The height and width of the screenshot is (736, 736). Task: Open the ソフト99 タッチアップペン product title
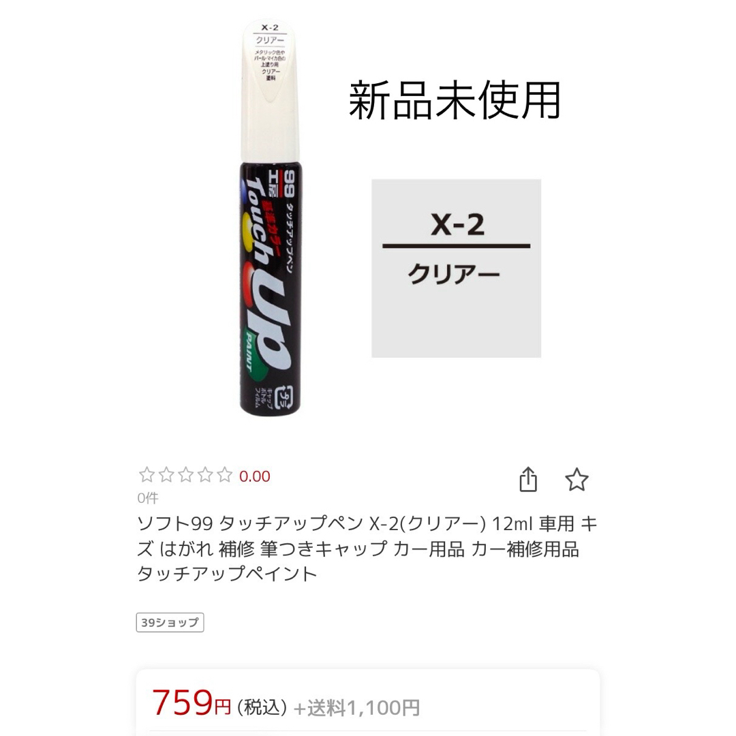pos(367,548)
